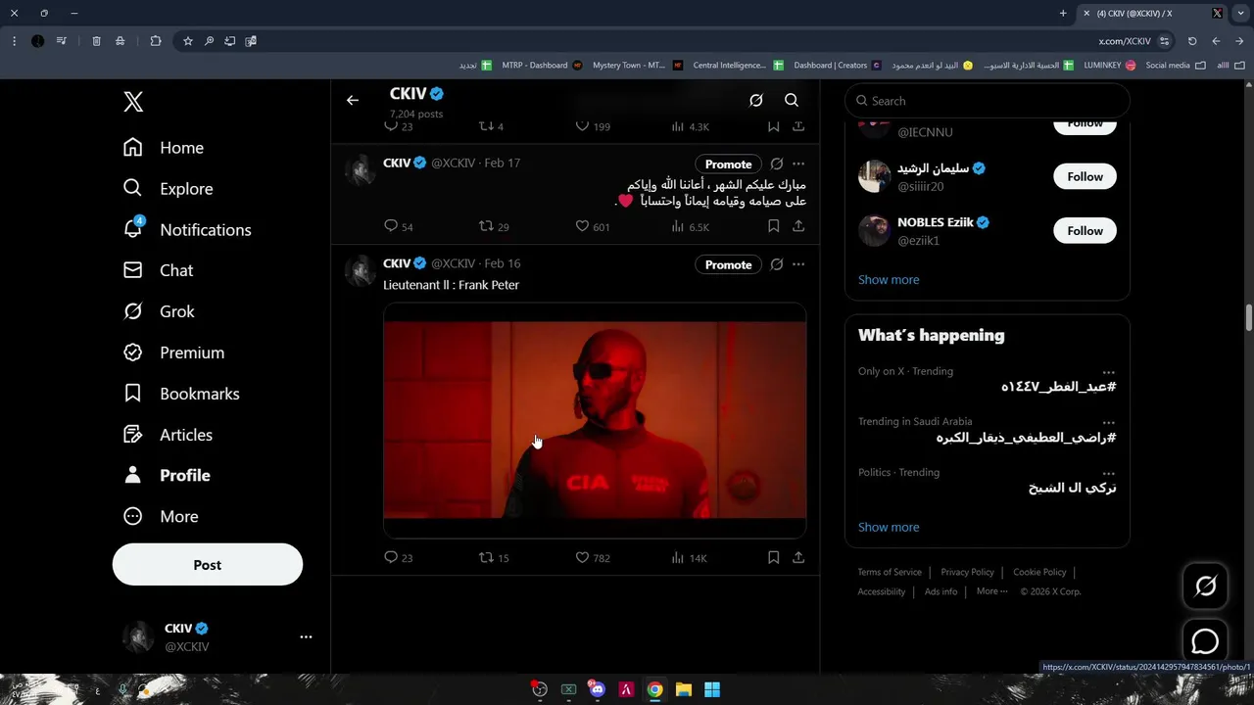
Task: Show more who-to-follow suggestions
Action: (x=889, y=280)
